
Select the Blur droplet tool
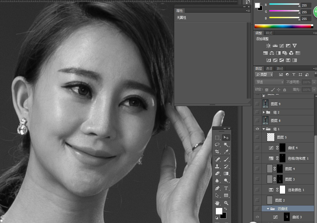point(217,180)
